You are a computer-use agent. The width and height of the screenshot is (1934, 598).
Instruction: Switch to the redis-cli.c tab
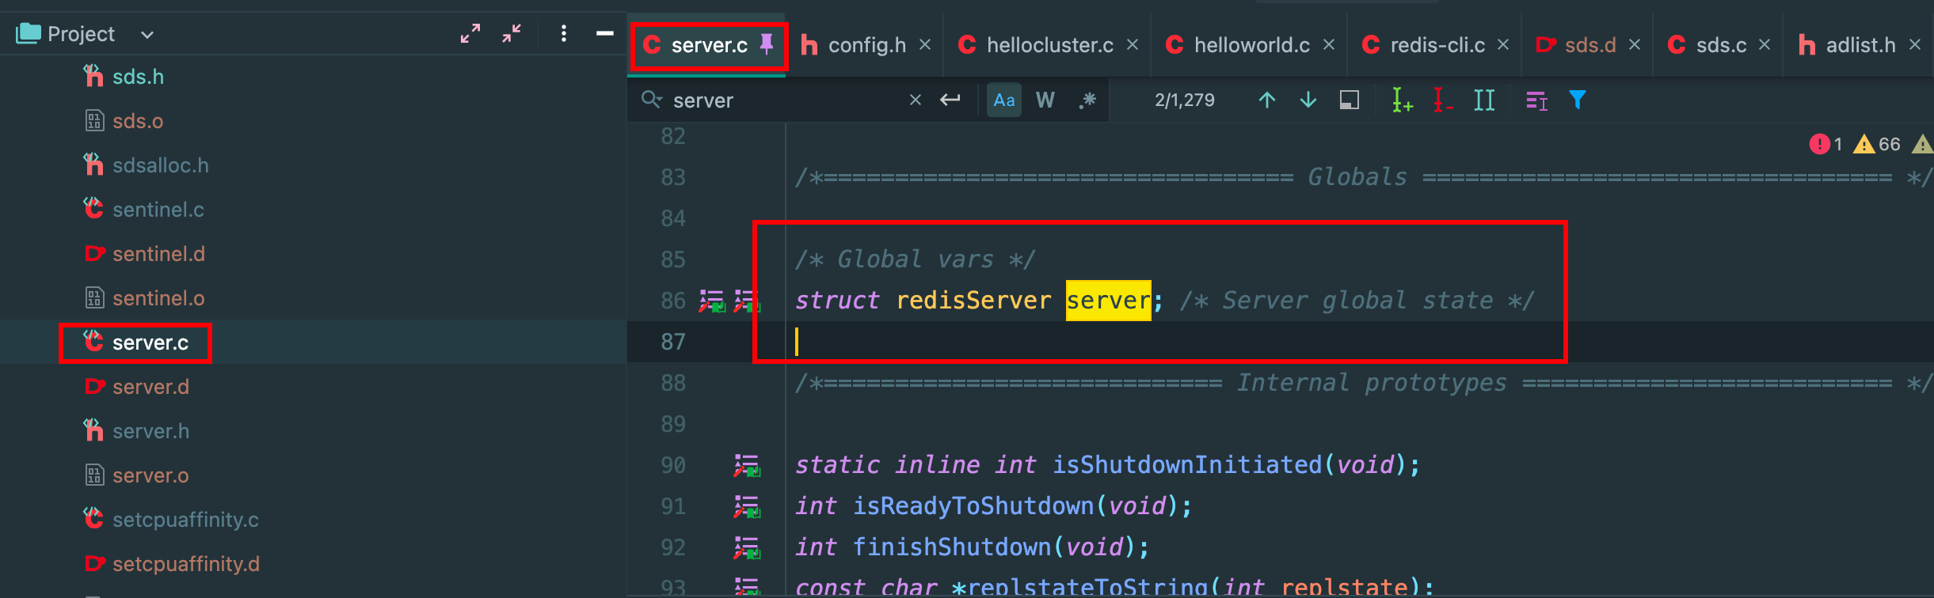tap(1437, 45)
